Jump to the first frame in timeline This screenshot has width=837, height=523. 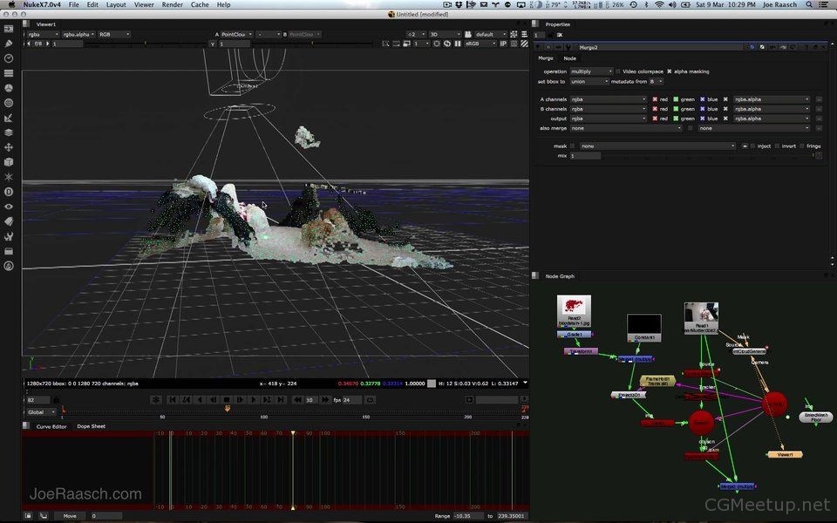pos(173,399)
